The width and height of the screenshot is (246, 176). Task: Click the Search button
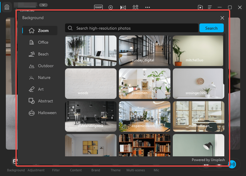coord(211,28)
